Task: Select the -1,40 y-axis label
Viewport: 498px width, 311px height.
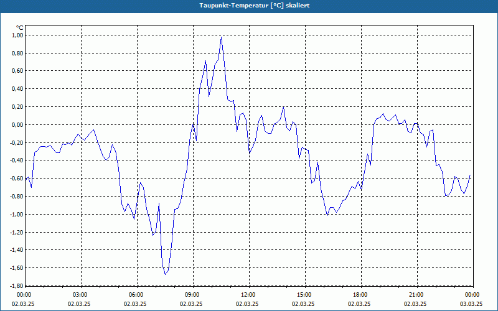Action: tap(17, 250)
